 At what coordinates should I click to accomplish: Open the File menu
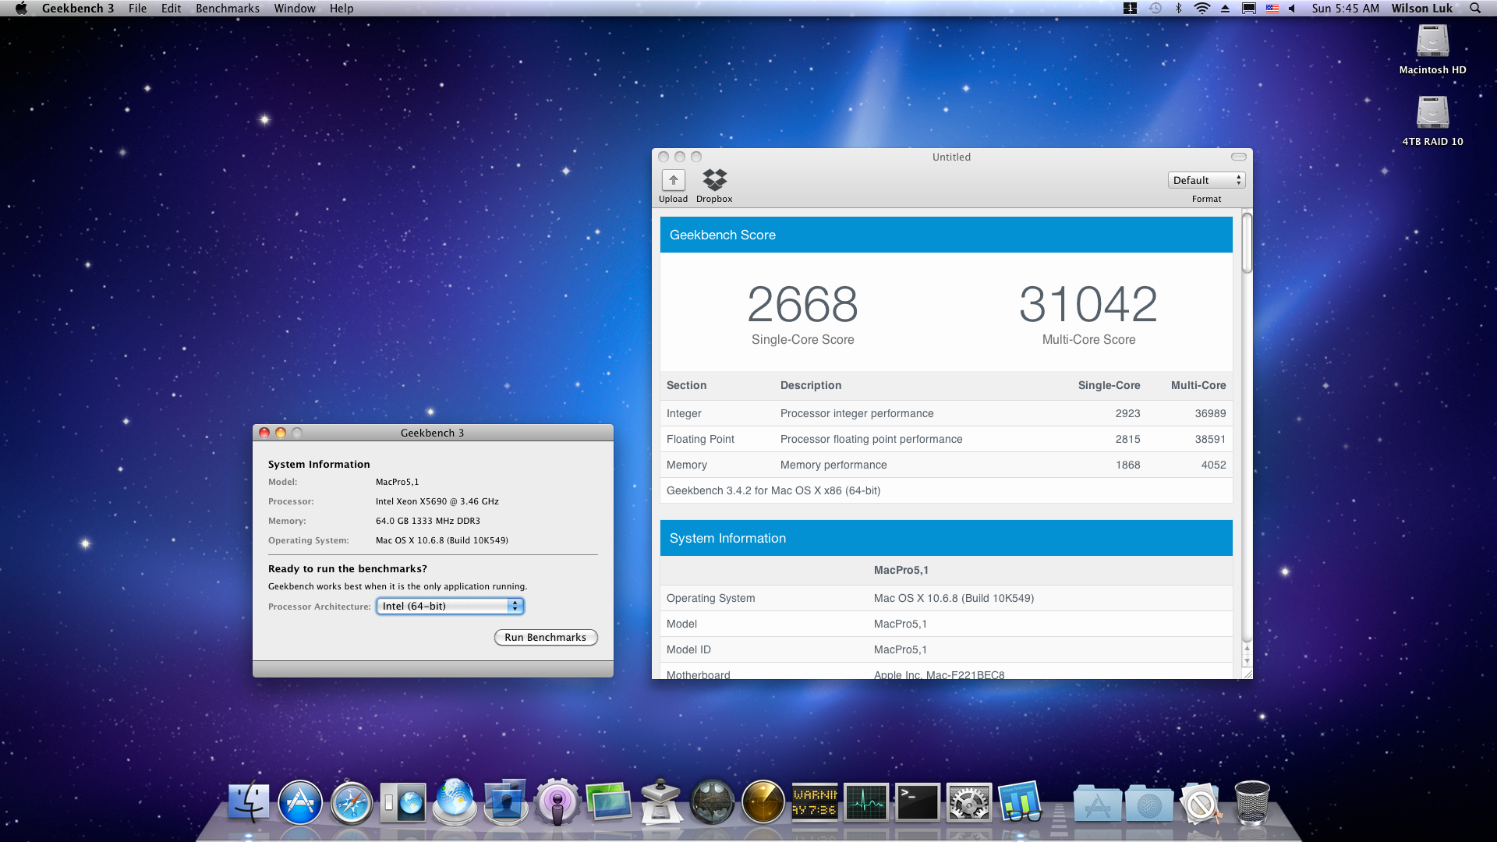click(138, 8)
